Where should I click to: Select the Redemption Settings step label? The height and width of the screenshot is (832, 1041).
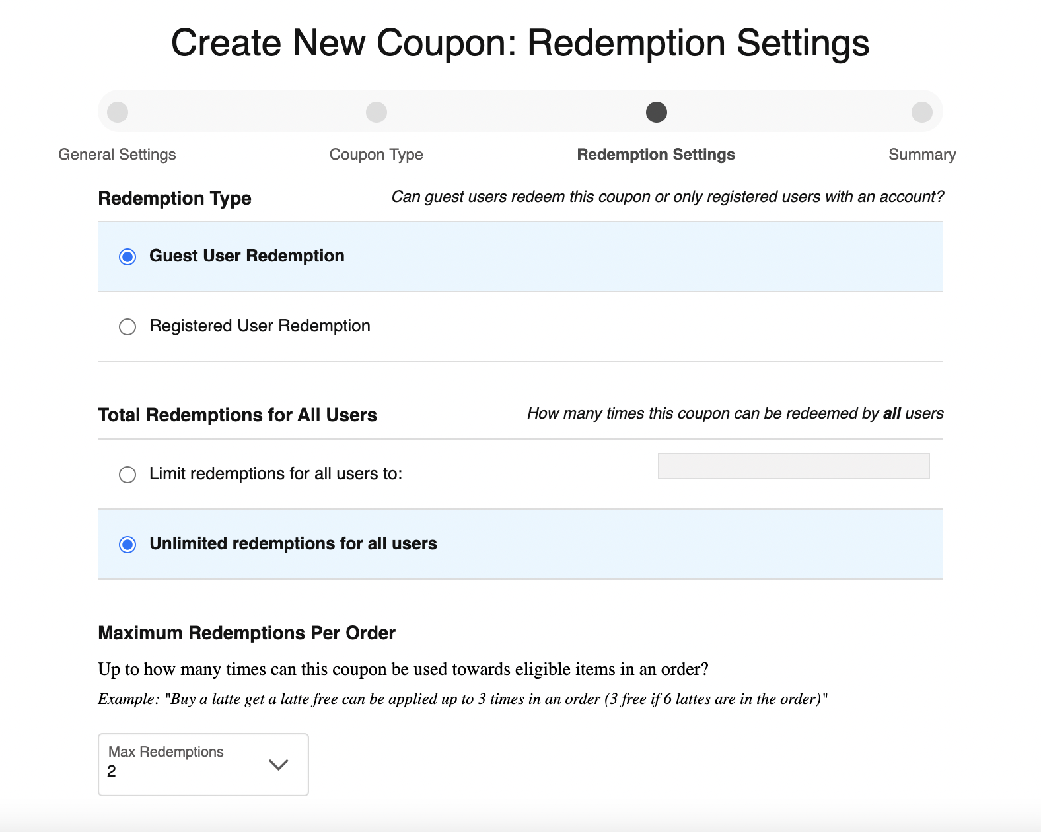[x=655, y=155]
